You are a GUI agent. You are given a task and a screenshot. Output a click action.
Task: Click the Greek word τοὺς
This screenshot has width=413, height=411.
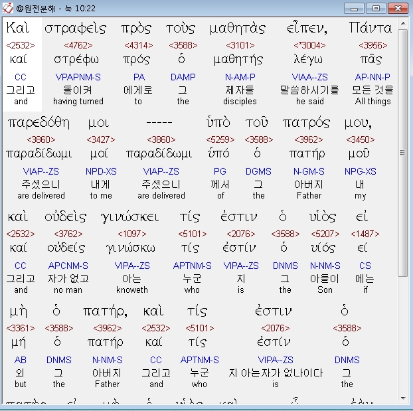[181, 29]
